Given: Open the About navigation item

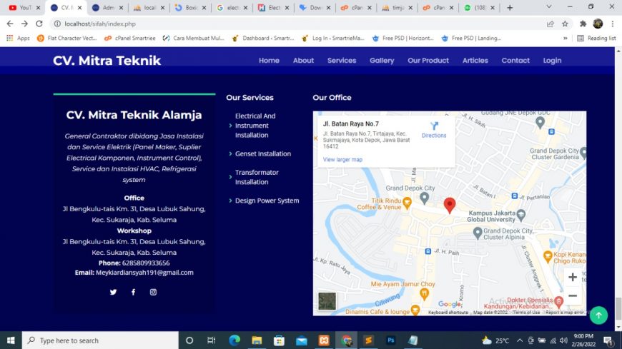Looking at the screenshot, I should pyautogui.click(x=303, y=61).
